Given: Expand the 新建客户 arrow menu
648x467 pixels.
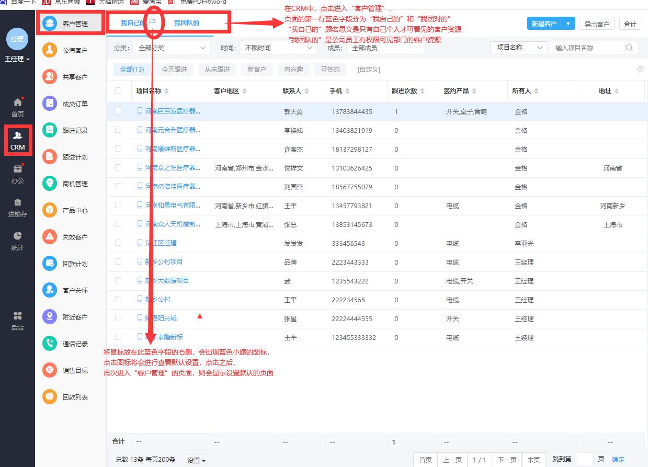Looking at the screenshot, I should click(x=568, y=24).
